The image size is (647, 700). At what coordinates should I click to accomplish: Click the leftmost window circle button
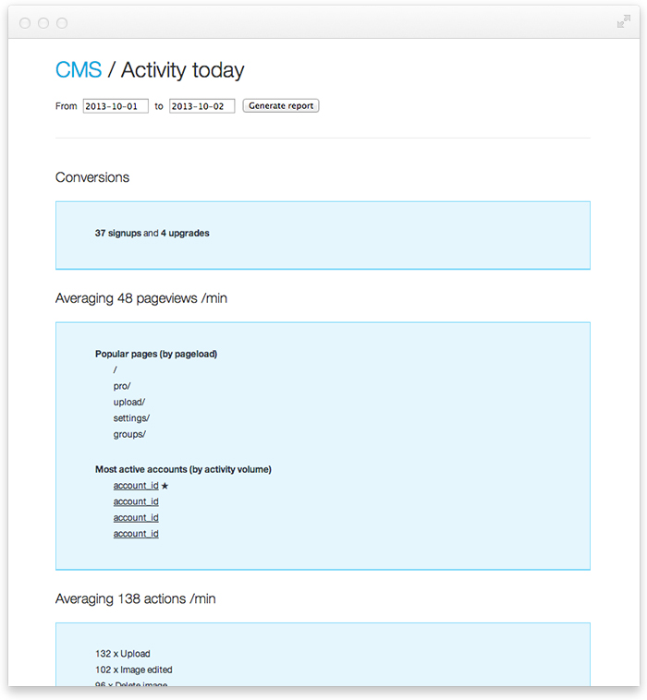pos(25,22)
